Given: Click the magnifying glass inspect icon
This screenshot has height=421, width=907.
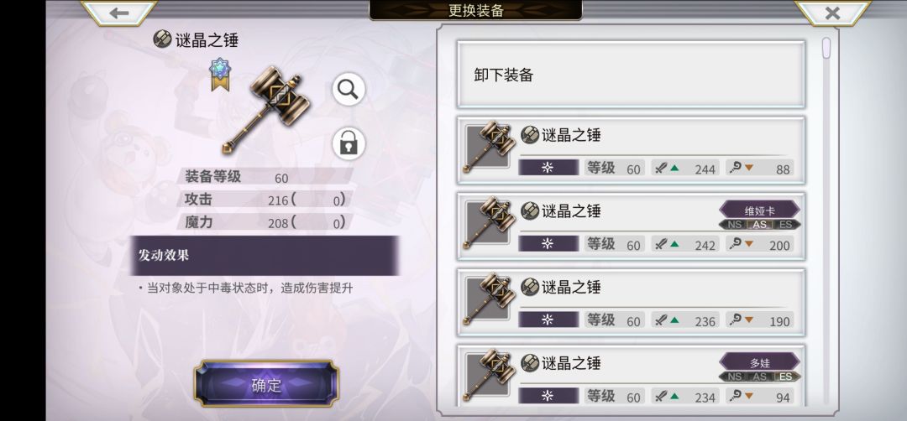Looking at the screenshot, I should coord(349,90).
